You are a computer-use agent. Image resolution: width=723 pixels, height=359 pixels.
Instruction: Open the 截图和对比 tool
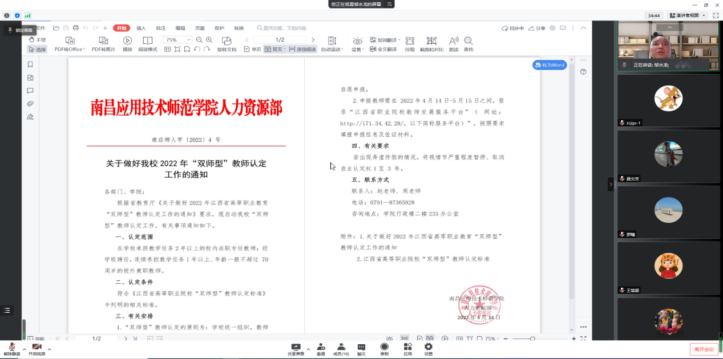[431, 41]
